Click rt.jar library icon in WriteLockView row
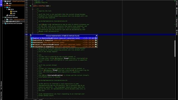Image resolution: width=178 pixels, height=100 pixels. [96, 47]
